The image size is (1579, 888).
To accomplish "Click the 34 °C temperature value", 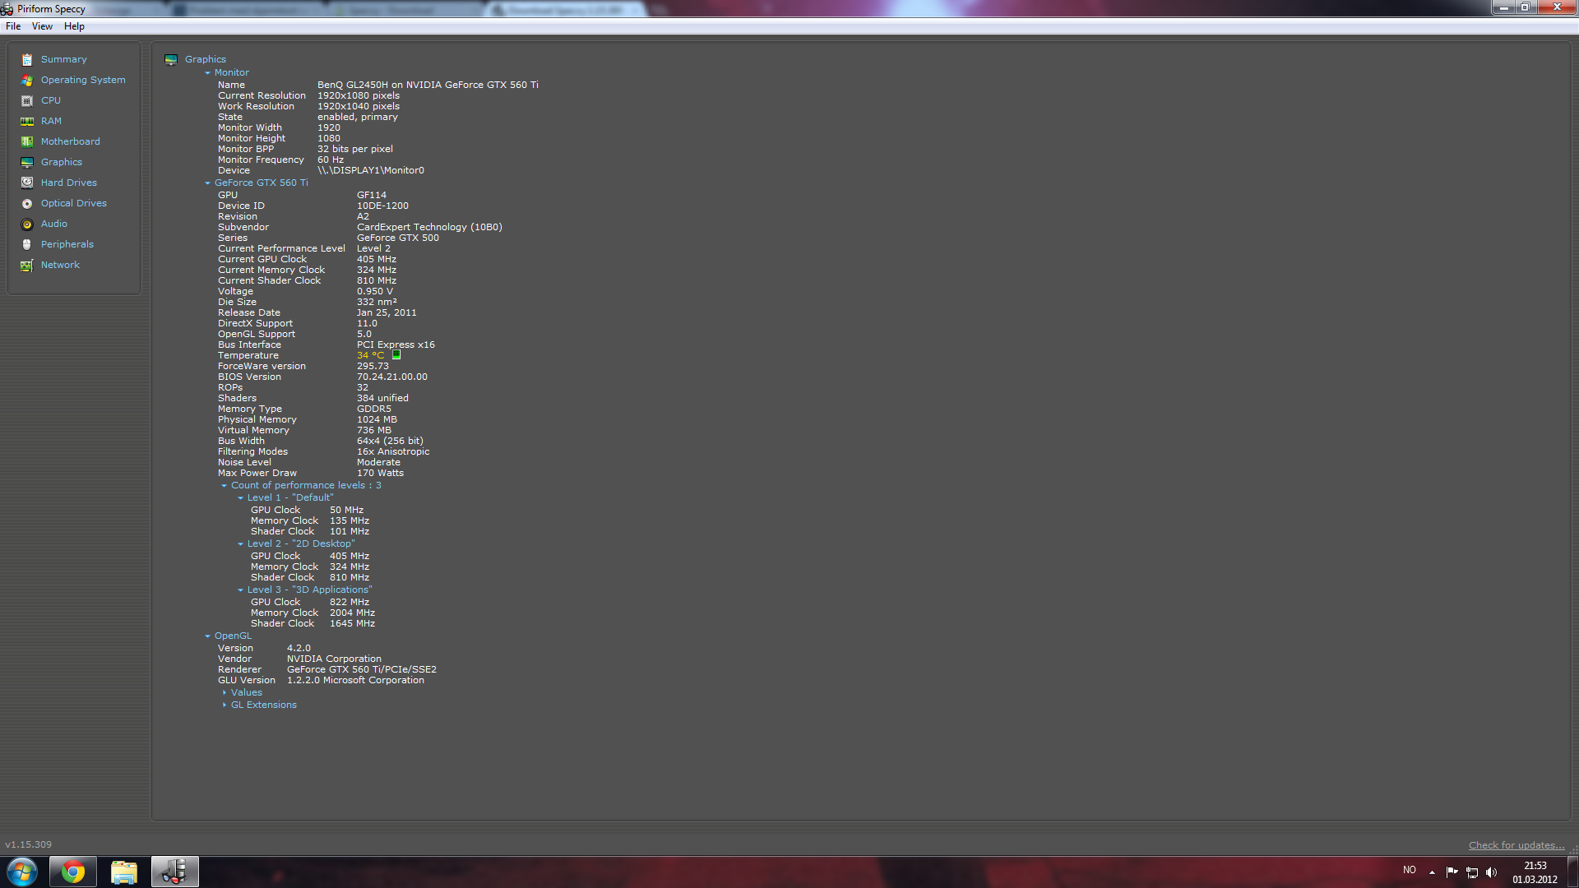I will 370,355.
